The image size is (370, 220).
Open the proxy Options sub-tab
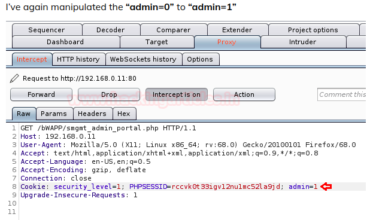point(201,59)
